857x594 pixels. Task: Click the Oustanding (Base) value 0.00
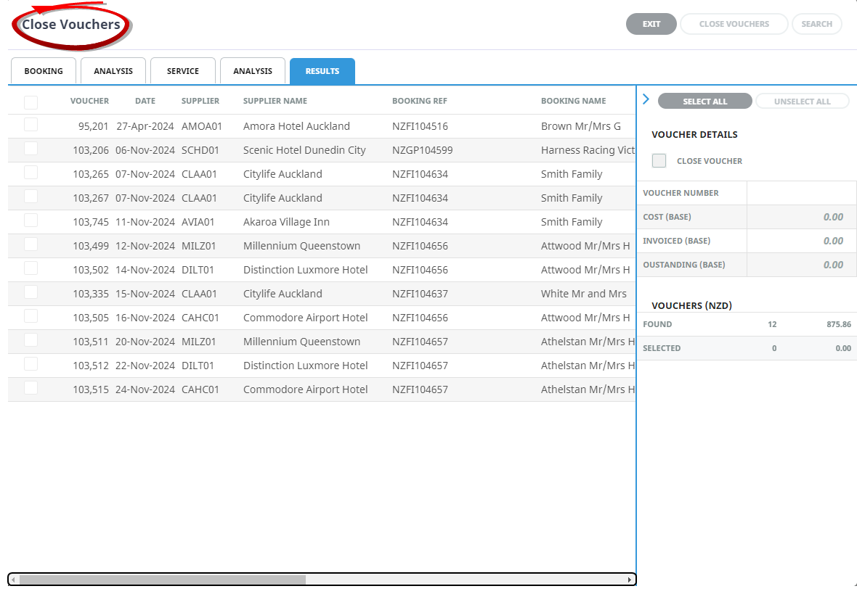point(833,265)
